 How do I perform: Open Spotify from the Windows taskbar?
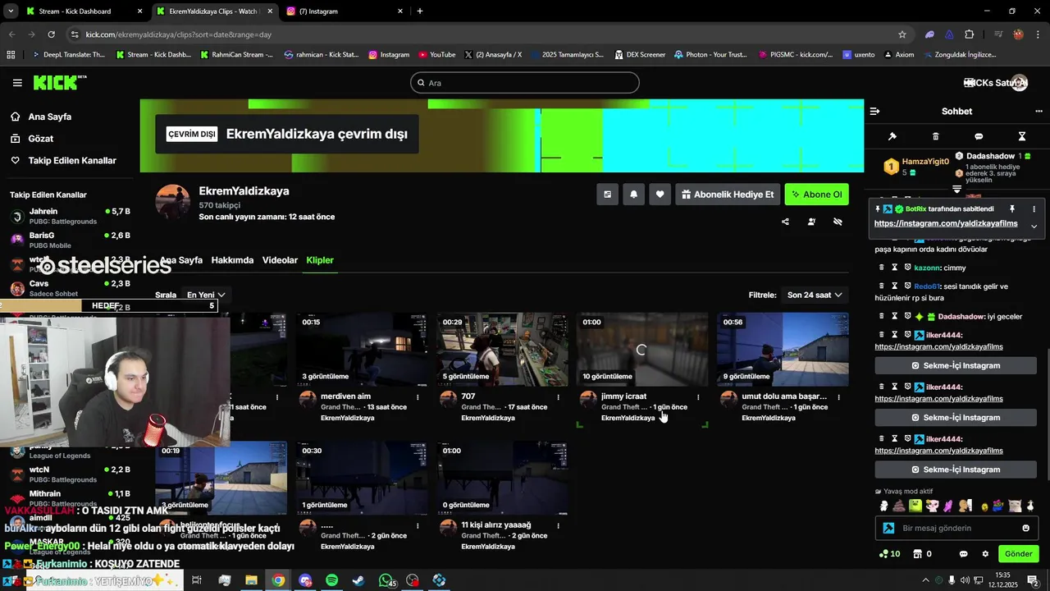coord(331,580)
